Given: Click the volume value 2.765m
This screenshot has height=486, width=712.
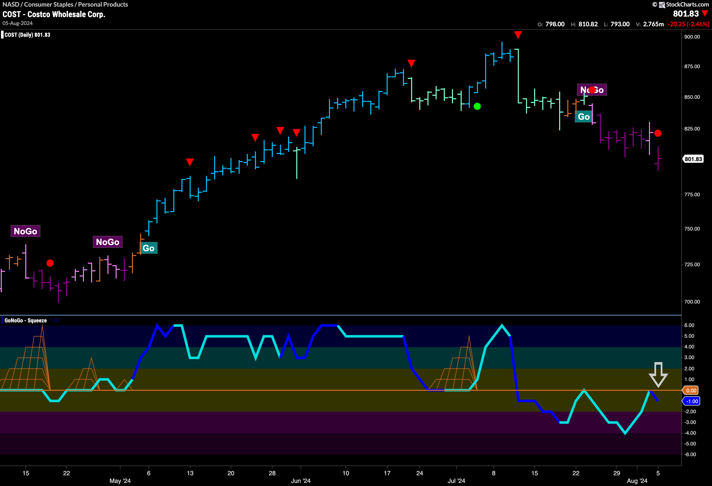Looking at the screenshot, I should pos(653,24).
